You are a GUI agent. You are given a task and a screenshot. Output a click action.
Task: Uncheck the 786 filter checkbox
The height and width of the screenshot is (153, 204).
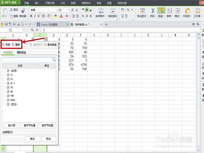[x=8, y=96]
